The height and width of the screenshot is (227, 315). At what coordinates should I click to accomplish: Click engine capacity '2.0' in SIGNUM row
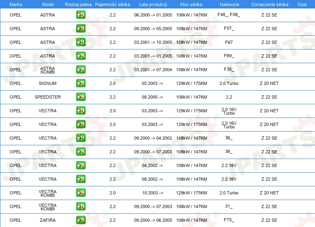112,83
